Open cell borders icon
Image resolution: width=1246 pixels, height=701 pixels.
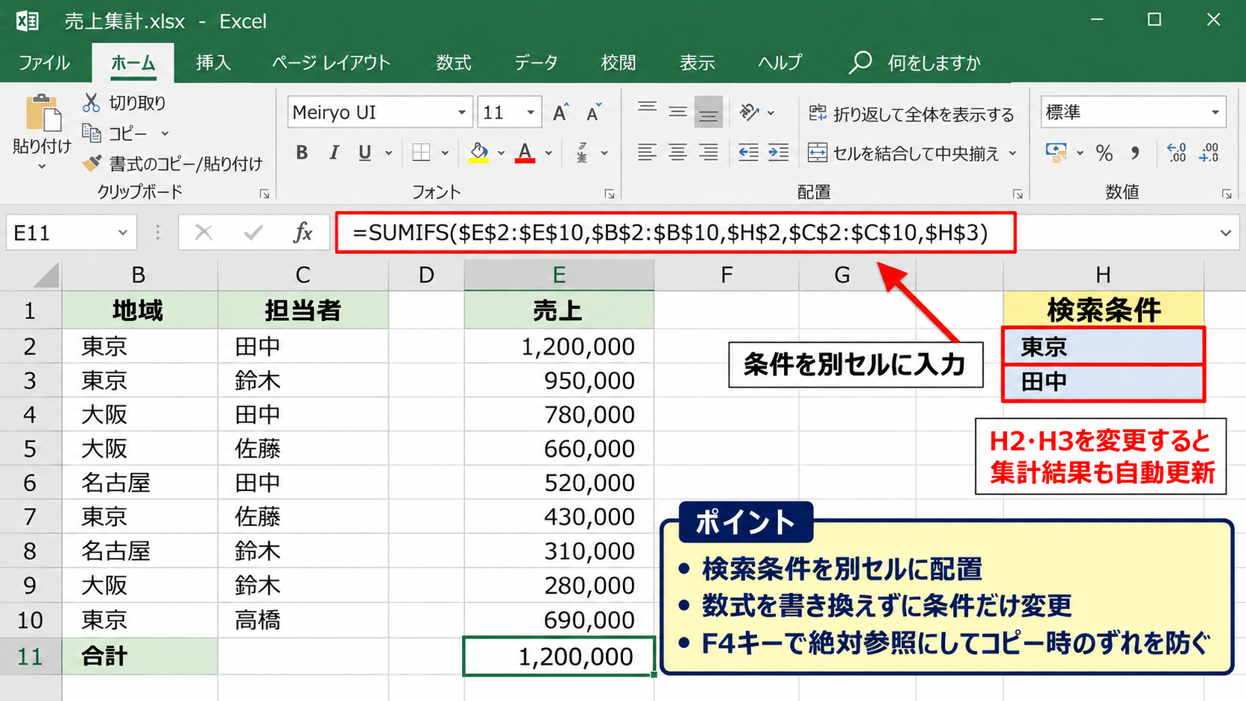[x=421, y=153]
